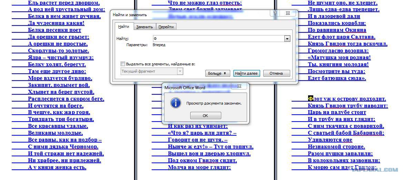Click the line Громогласно возопил
The image size is (407, 180).
tap(338, 51)
